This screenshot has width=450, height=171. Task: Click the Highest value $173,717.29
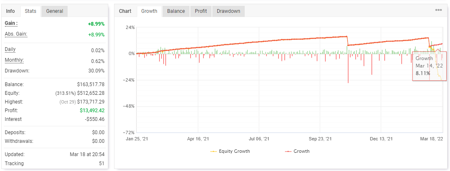91,102
